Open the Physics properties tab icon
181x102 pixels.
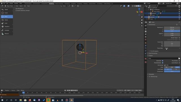(146, 51)
